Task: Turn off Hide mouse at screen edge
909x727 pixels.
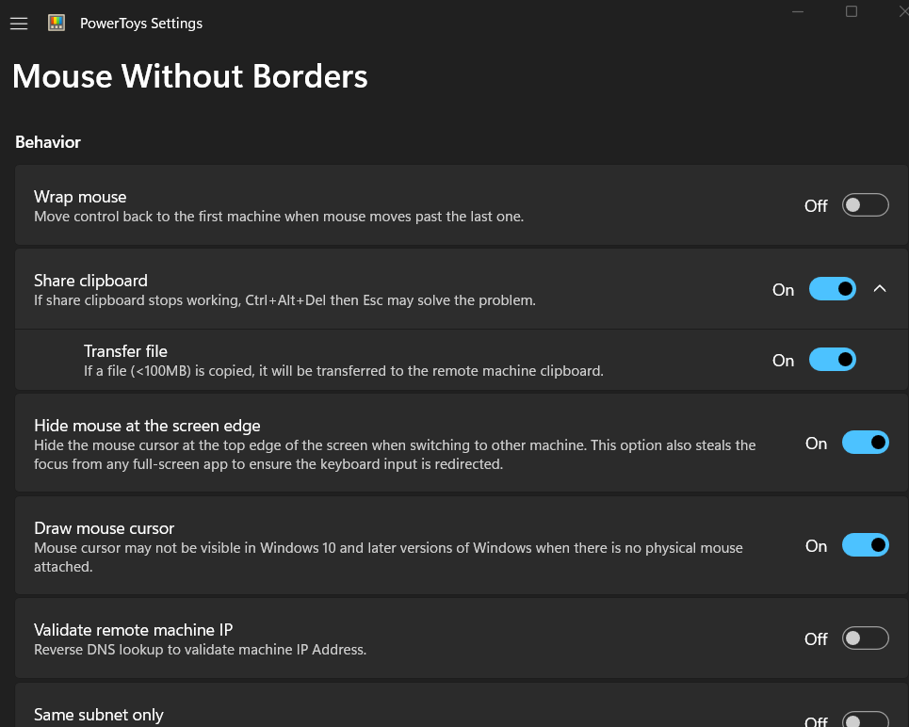Action: pos(865,443)
